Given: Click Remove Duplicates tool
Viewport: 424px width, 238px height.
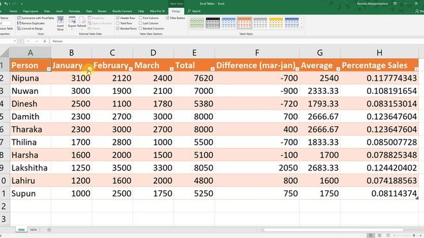Looking at the screenshot, I should pyautogui.click(x=31, y=23).
